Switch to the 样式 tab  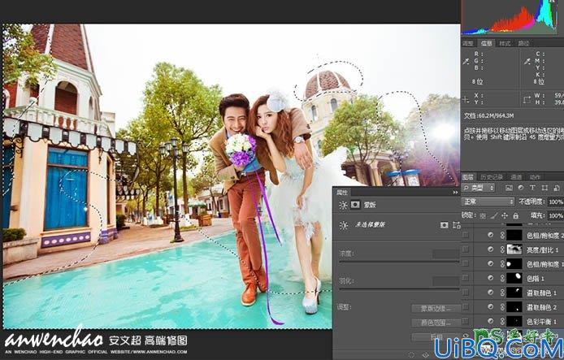[x=505, y=44]
